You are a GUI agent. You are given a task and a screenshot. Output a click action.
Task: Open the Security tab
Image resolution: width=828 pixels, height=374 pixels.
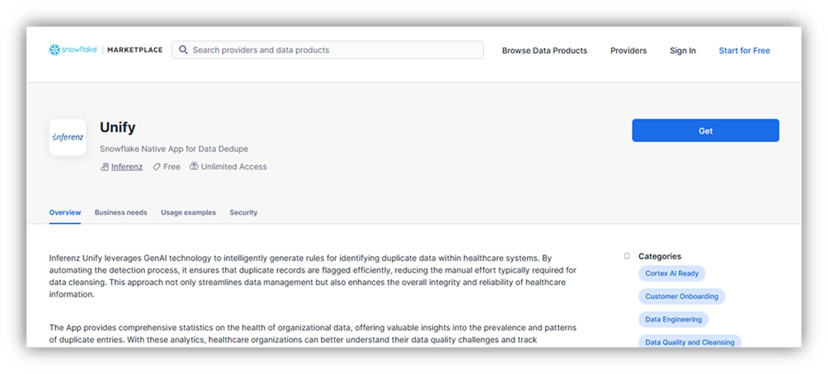(243, 212)
